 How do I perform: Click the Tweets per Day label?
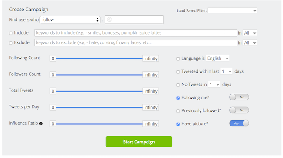coord(24,107)
